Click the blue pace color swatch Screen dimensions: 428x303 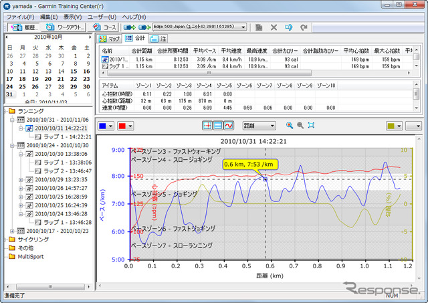(102, 126)
